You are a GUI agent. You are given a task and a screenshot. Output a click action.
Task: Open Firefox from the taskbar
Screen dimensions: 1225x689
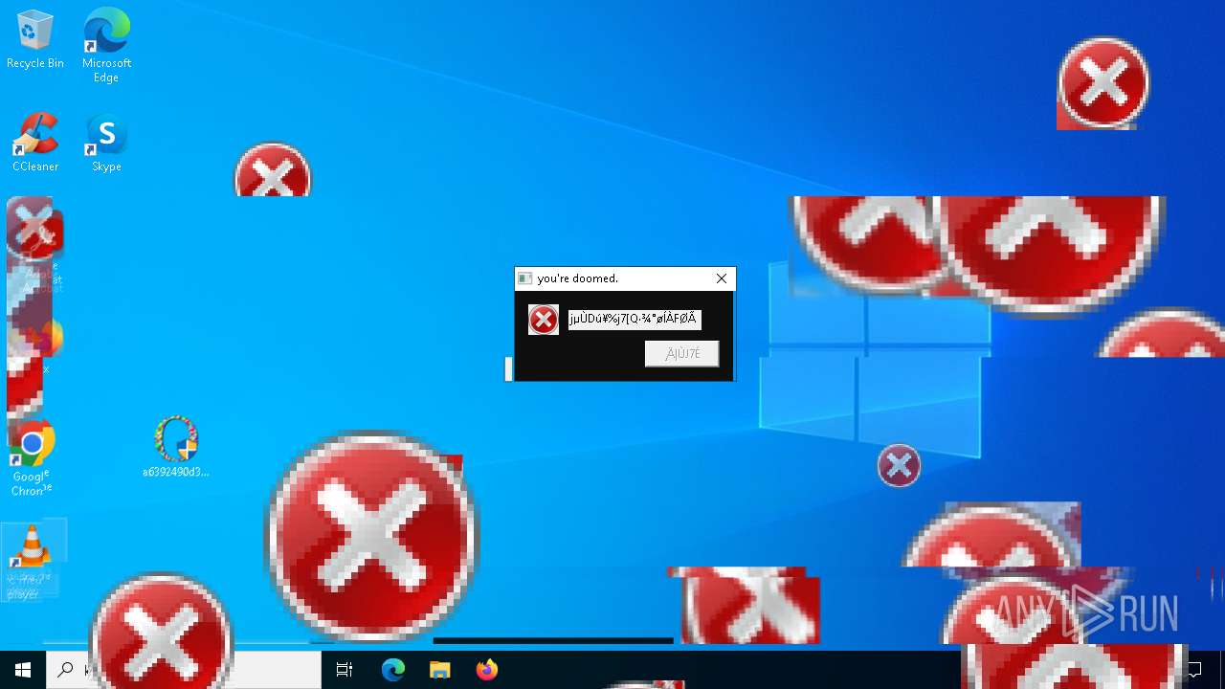pyautogui.click(x=486, y=670)
